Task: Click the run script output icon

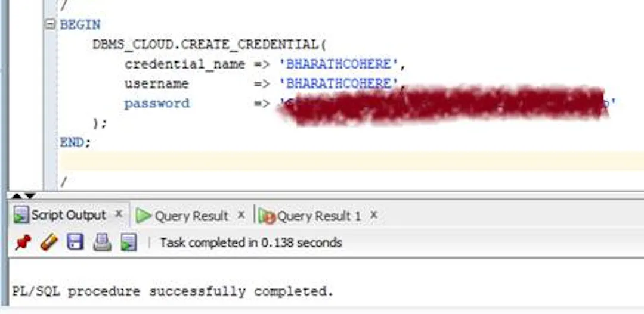Action: tap(129, 243)
